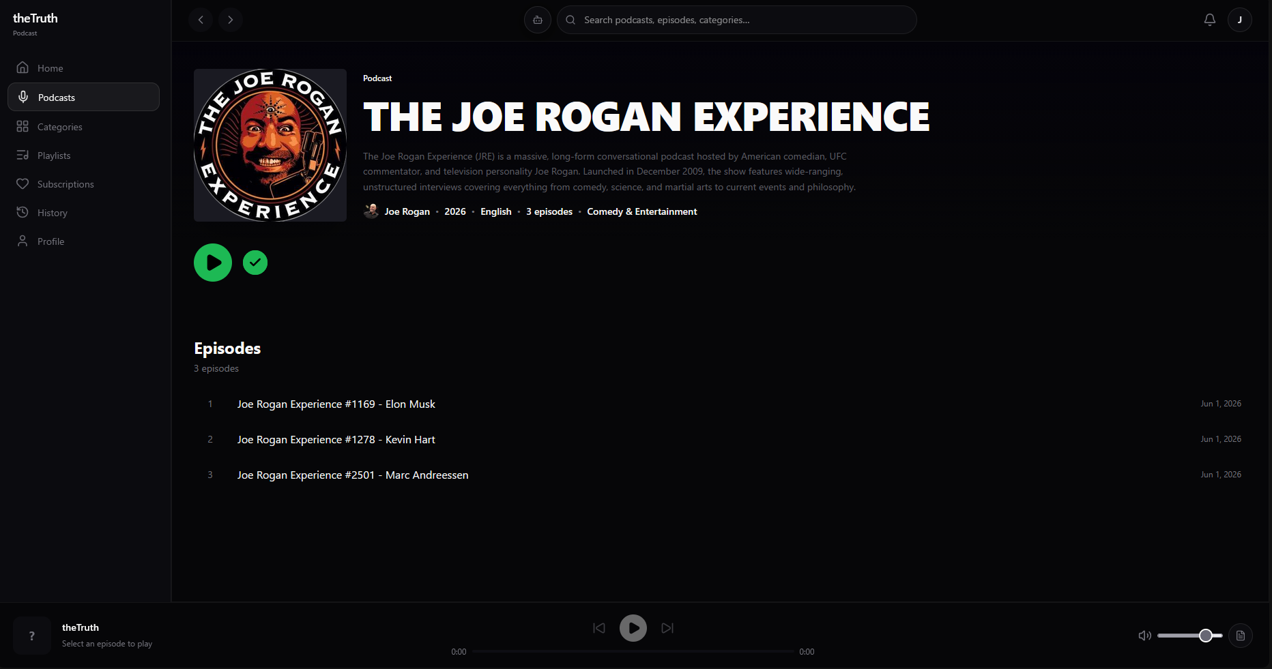This screenshot has width=1272, height=669.
Task: Click 'THE JOE ROGAN EXPERIENCE' title
Action: tap(646, 117)
